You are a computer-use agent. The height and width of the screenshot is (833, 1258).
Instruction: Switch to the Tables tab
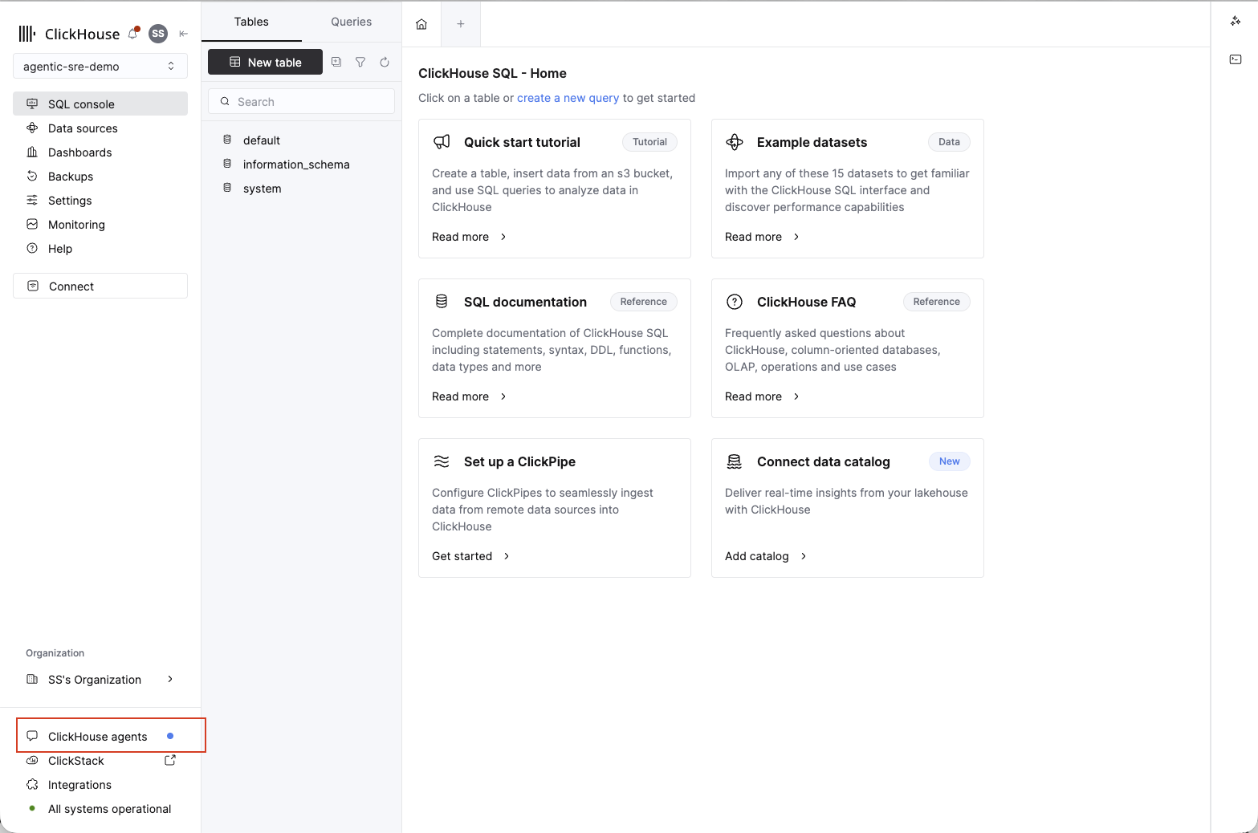coord(251,22)
